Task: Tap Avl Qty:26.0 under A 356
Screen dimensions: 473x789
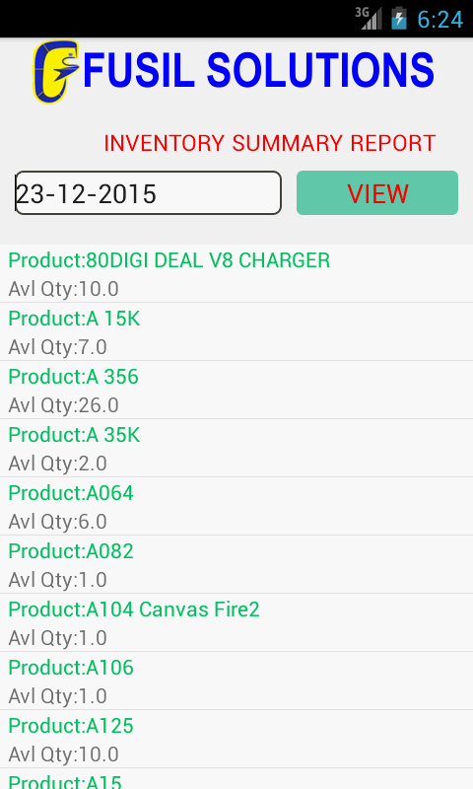Action: tap(64, 405)
